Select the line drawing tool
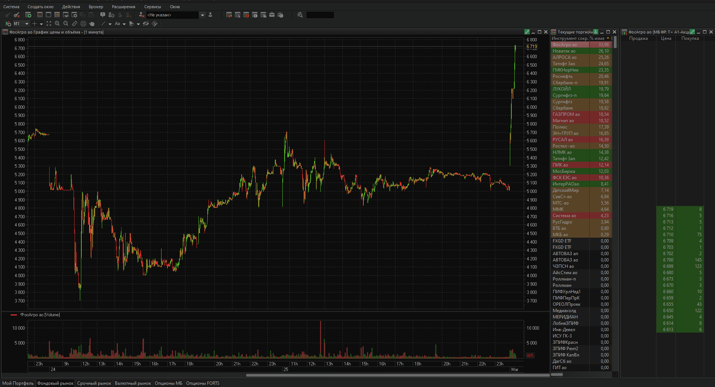Viewport: 715px width, 387px height. 103,23
